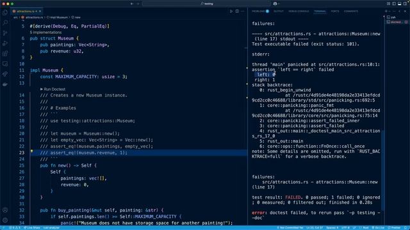This screenshot has height=230, width=410.
Task: Change end of line sequence LF
Action: point(354,227)
